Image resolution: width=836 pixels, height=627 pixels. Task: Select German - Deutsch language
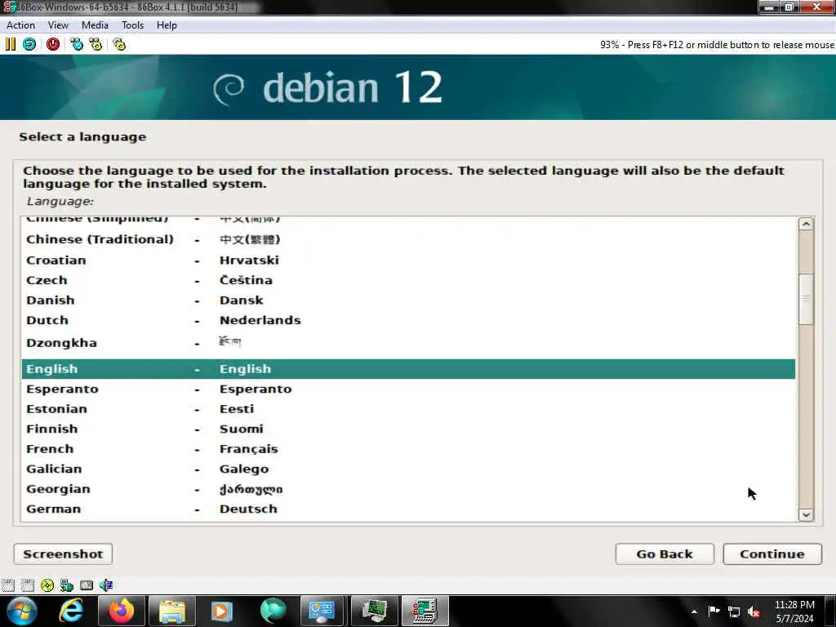point(408,509)
